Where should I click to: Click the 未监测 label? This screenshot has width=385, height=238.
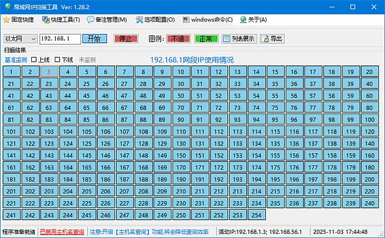(x=87, y=59)
